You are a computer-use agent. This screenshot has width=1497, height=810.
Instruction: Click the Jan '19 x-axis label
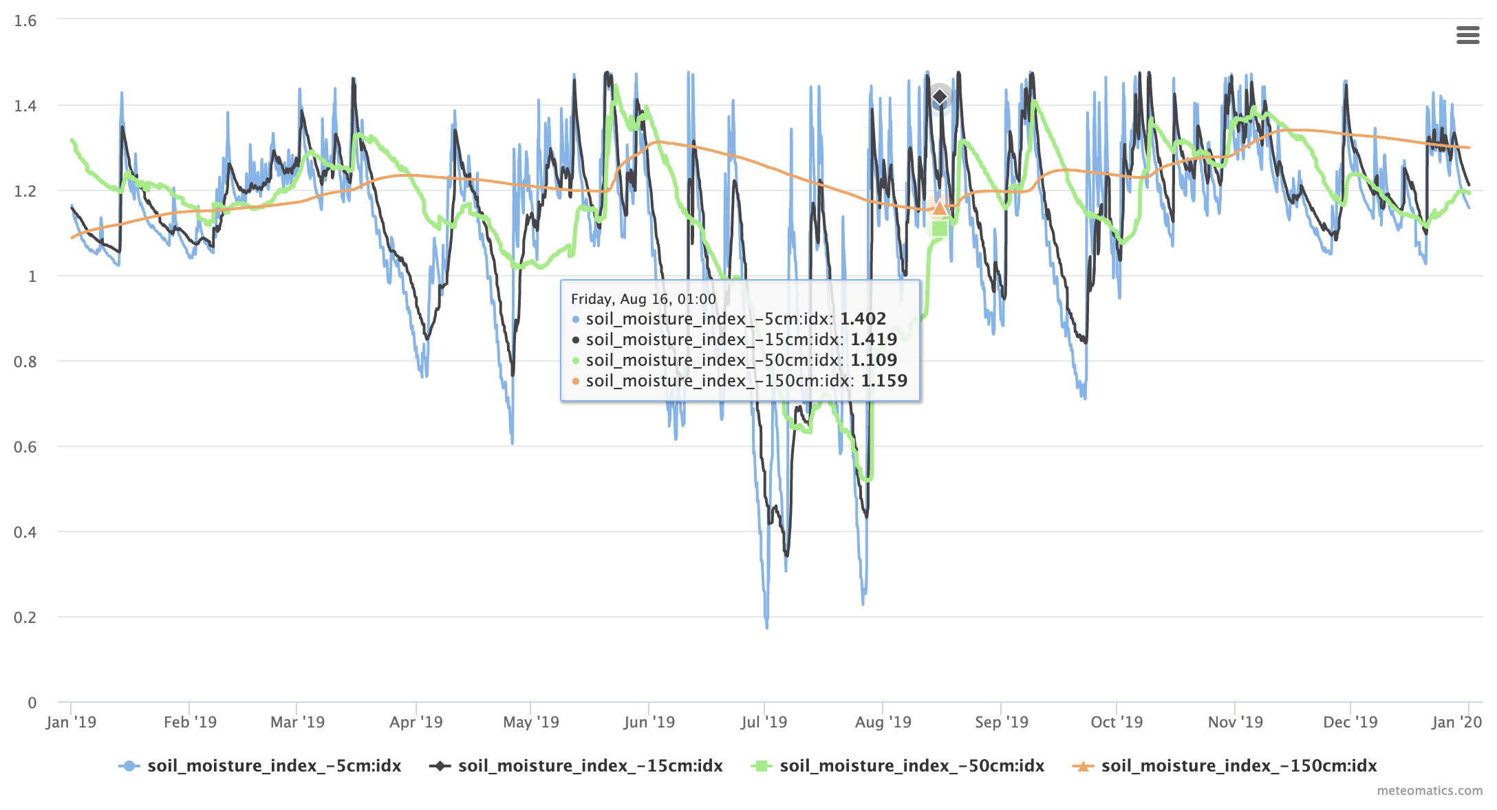tap(71, 723)
